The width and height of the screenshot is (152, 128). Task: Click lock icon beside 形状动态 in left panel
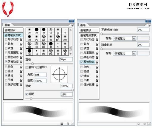click(21, 39)
